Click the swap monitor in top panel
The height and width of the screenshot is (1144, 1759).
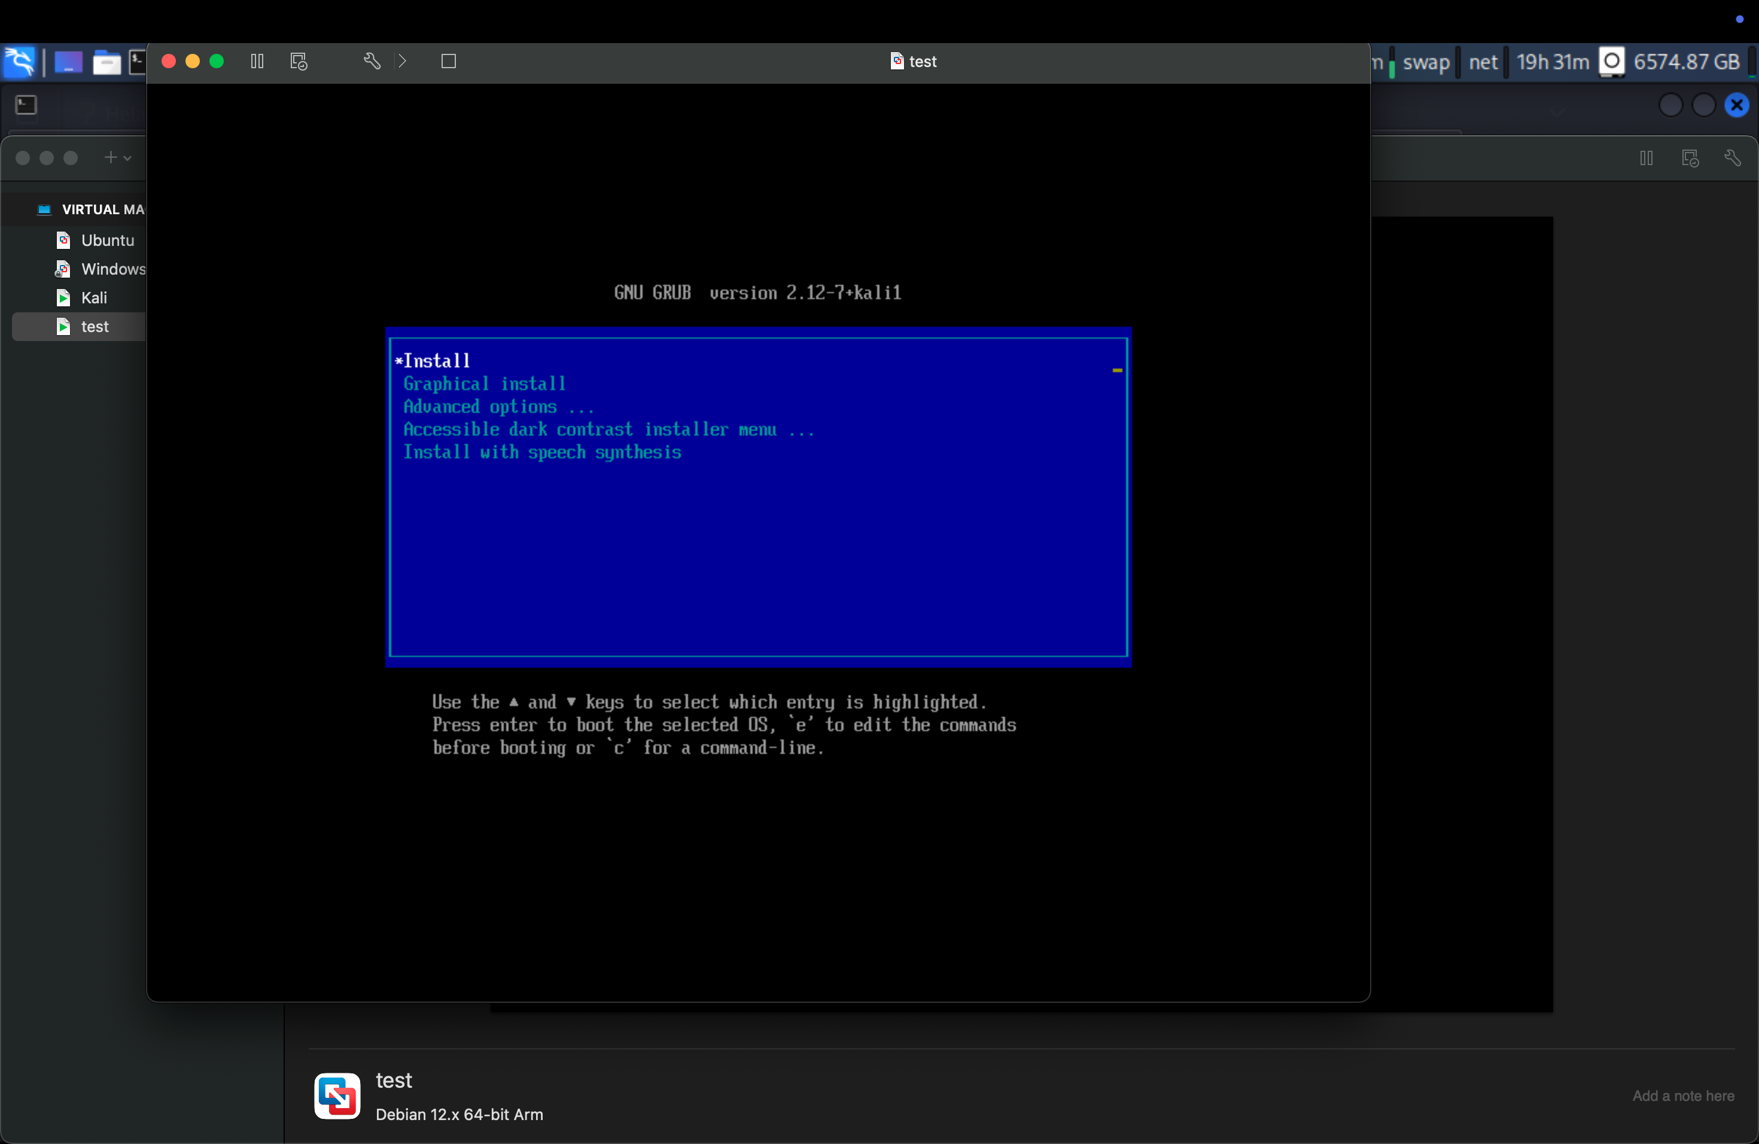[x=1426, y=62]
